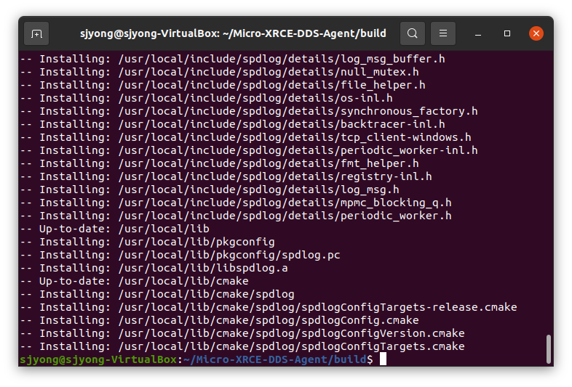Maximize the terminal window

507,33
